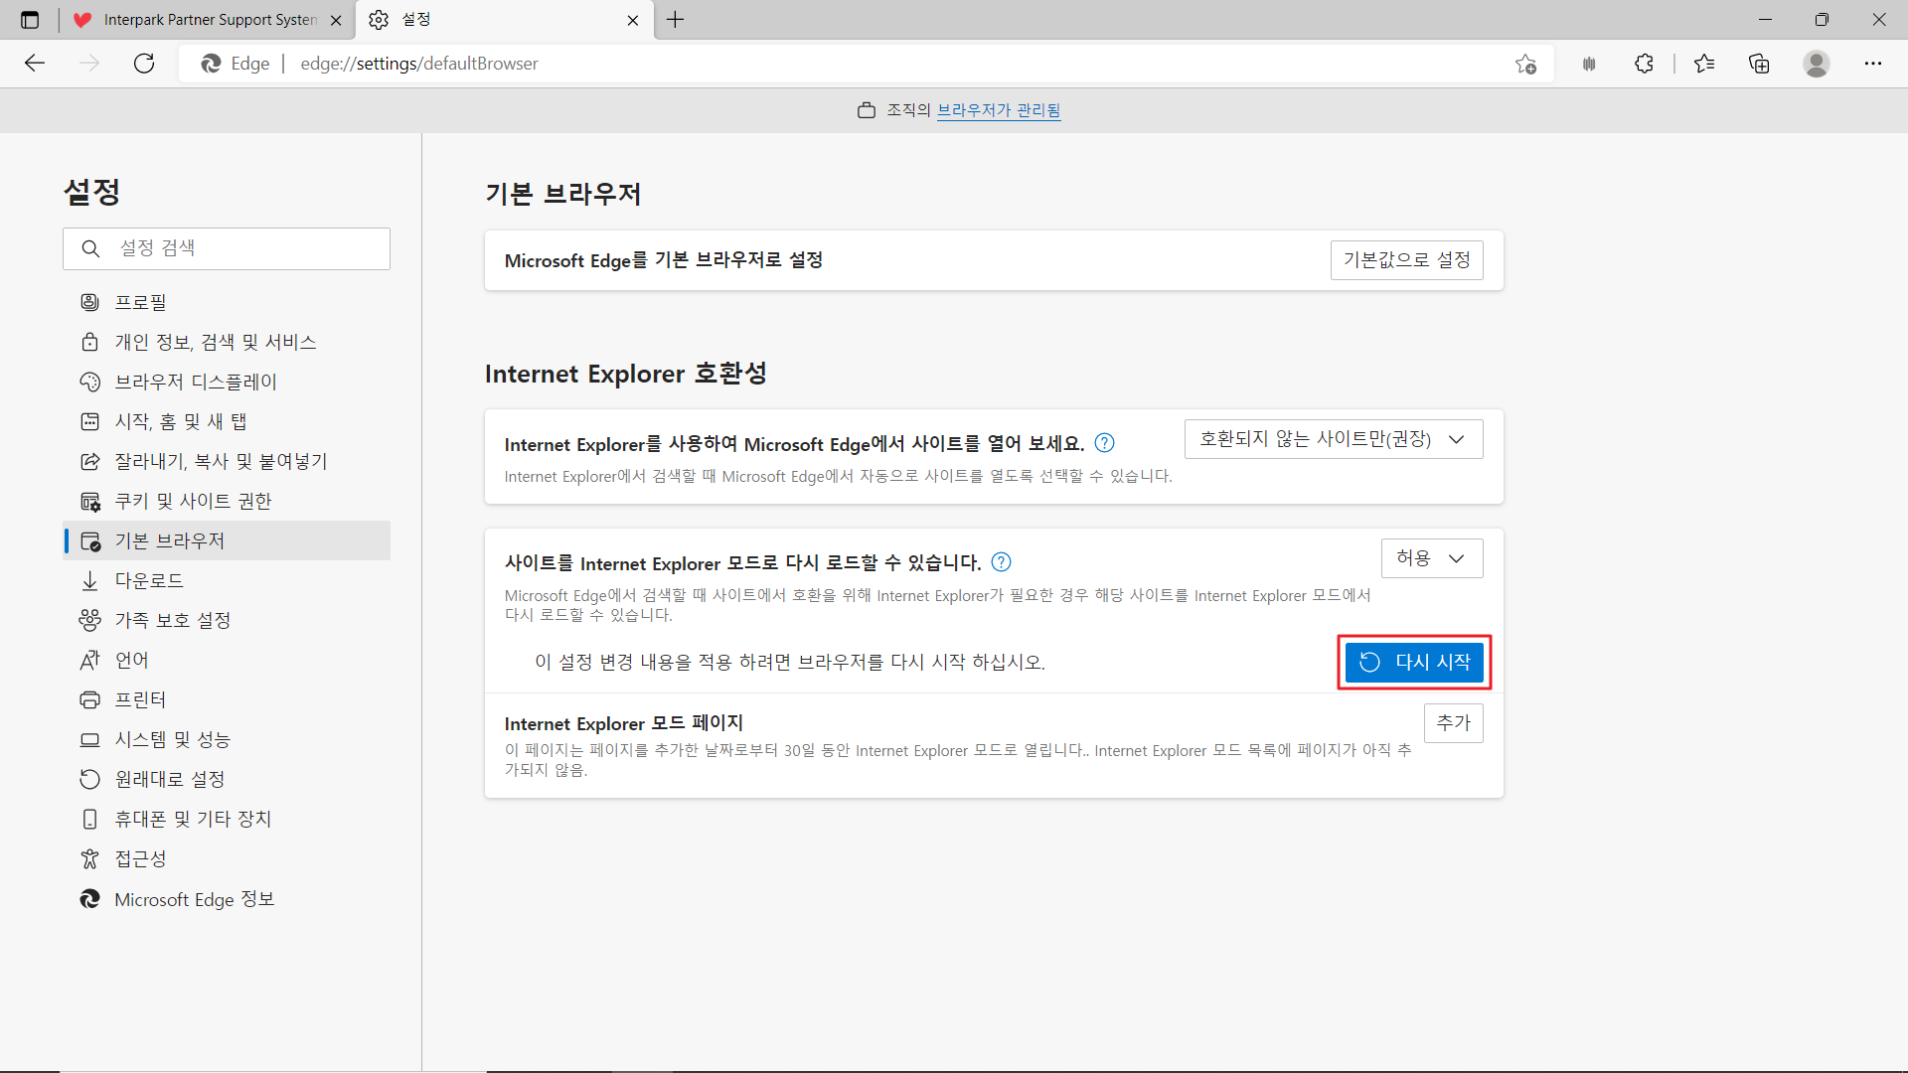Click the 기본값으로 설정 button

(1406, 260)
